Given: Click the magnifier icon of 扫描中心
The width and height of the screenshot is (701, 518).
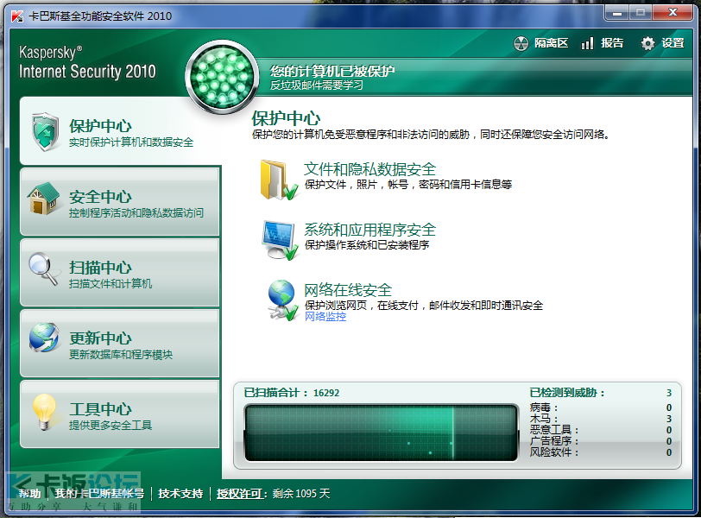Looking at the screenshot, I should tap(44, 269).
